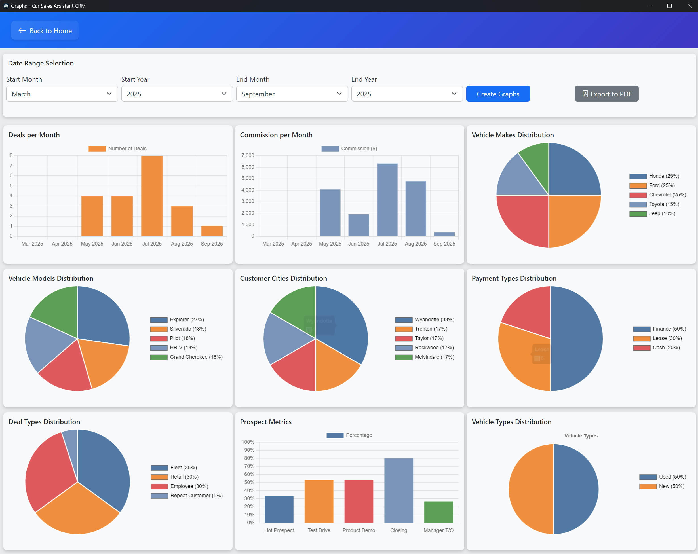The image size is (698, 554).
Task: Expand the Start Year selector
Action: pos(177,94)
